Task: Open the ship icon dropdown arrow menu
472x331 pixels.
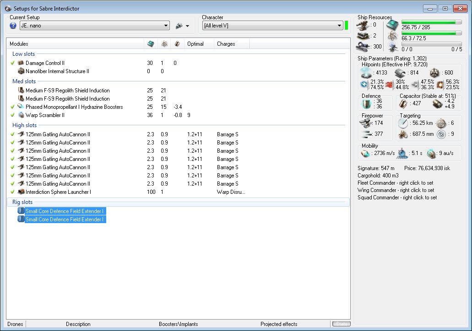Action: [187, 26]
